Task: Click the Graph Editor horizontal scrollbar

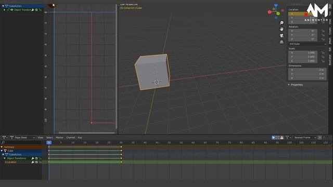Action: pyautogui.click(x=86, y=133)
